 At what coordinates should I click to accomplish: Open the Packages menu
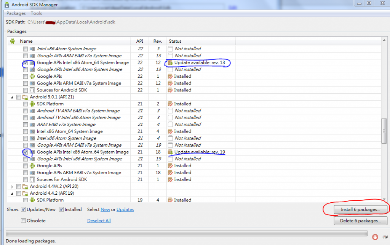16,13
